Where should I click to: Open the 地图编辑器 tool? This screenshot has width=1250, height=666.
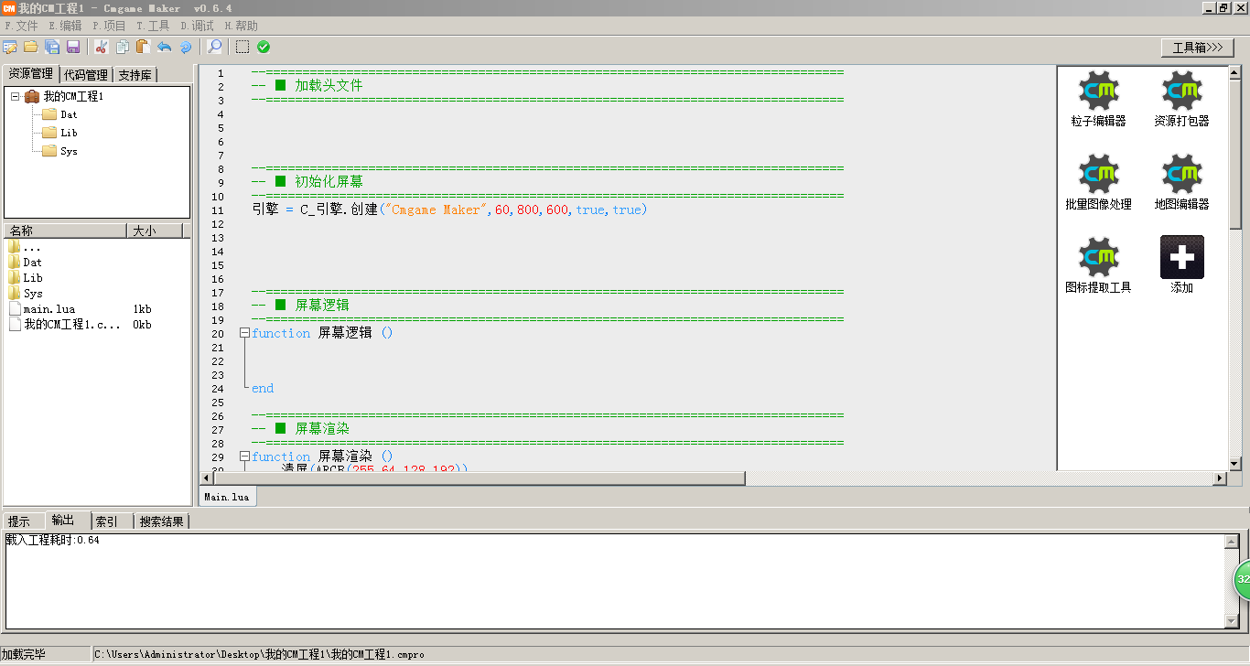pos(1181,182)
